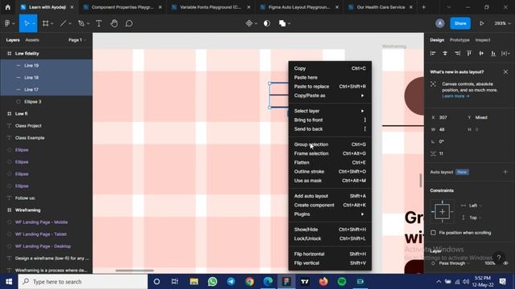Open horizontal constraint Left dropdown

pyautogui.click(x=476, y=206)
